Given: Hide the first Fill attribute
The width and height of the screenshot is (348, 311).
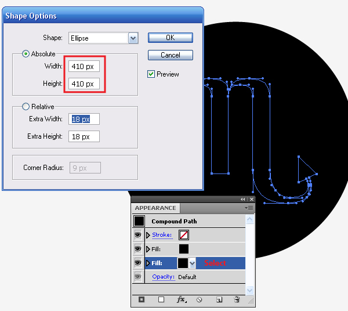Looking at the screenshot, I should coord(138,249).
